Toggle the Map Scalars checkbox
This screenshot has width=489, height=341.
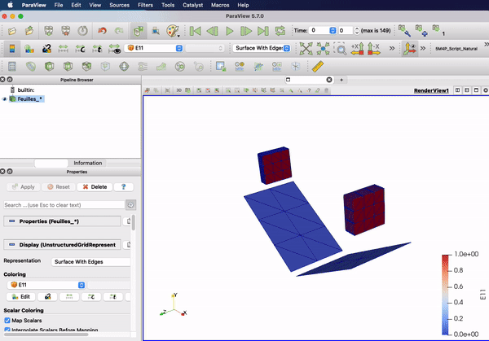[7, 320]
